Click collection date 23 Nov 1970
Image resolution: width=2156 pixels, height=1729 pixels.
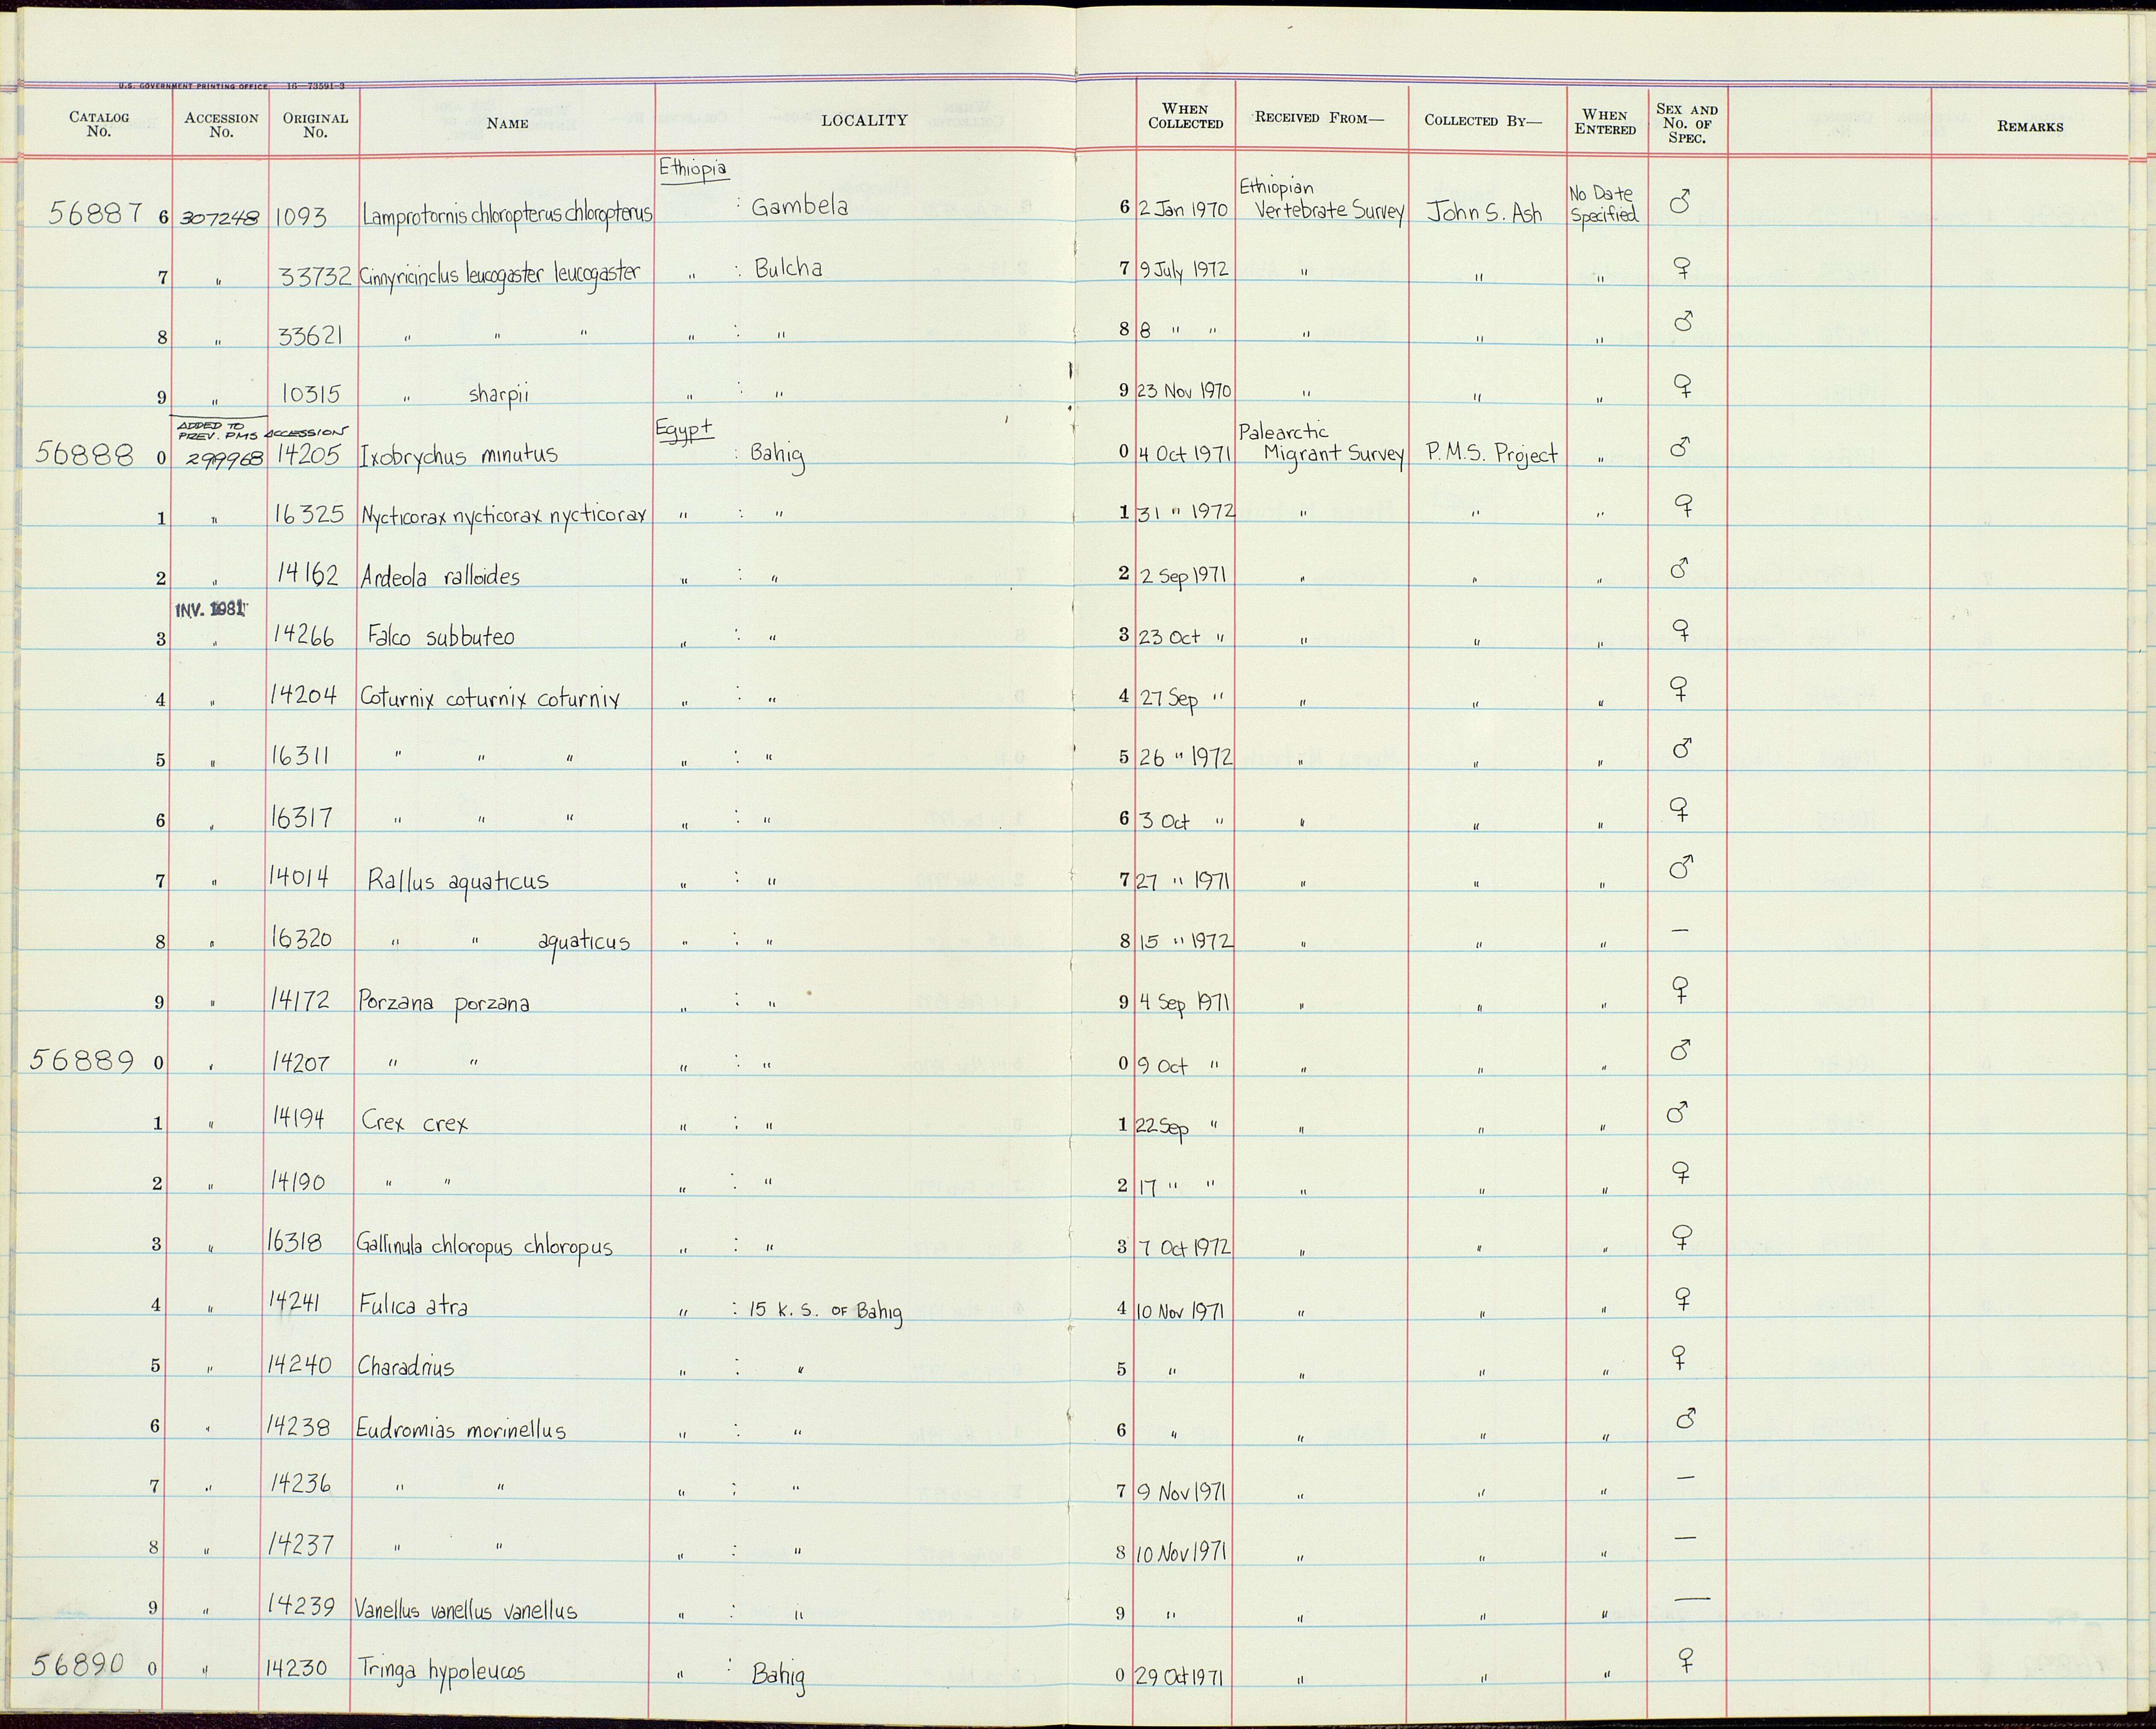[1185, 391]
